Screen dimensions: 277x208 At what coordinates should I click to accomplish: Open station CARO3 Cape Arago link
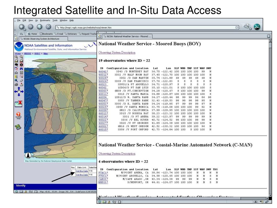(x=103, y=179)
